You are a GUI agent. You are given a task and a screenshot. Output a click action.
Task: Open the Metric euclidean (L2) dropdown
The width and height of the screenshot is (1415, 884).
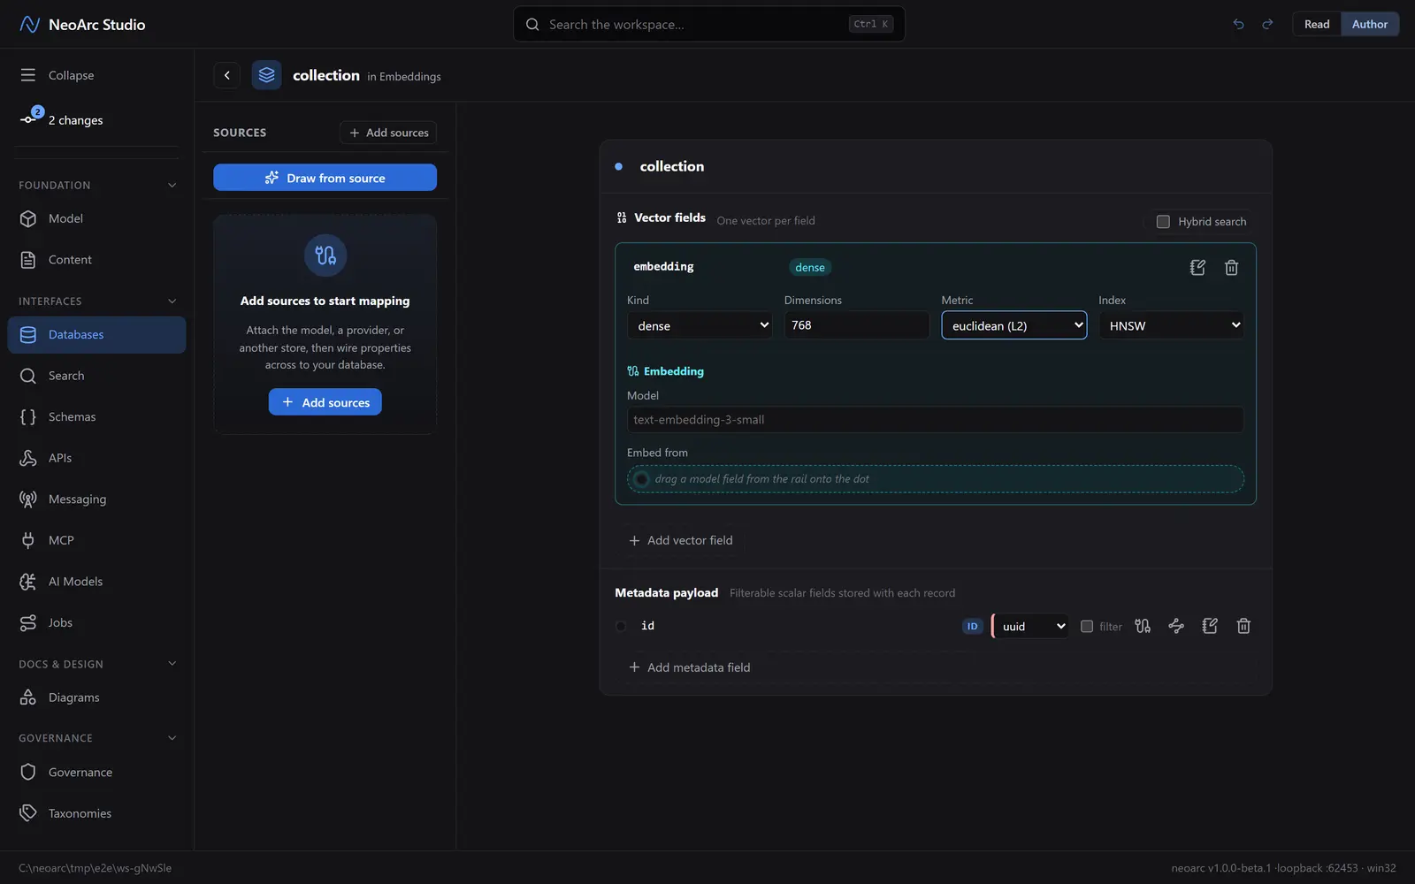[x=1013, y=325]
